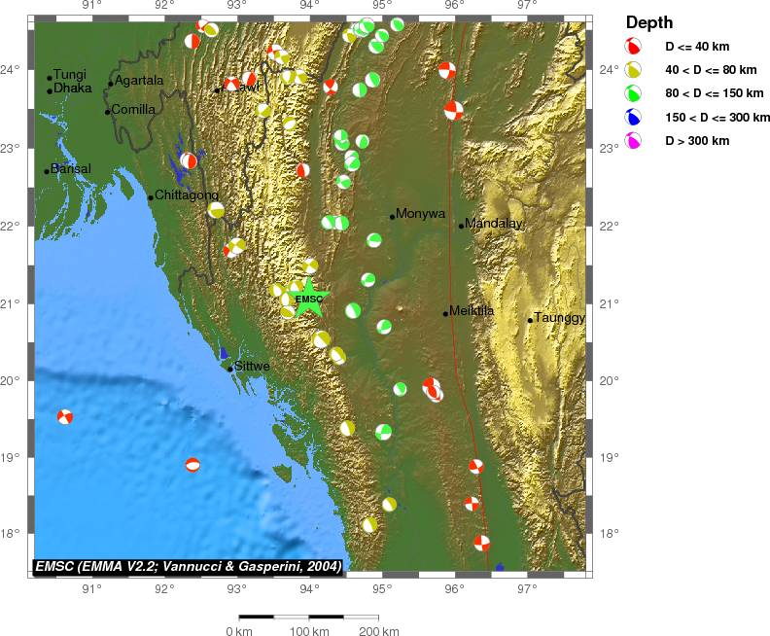This screenshot has width=770, height=636.
Task: Click the Depth legend title
Action: pyautogui.click(x=648, y=22)
